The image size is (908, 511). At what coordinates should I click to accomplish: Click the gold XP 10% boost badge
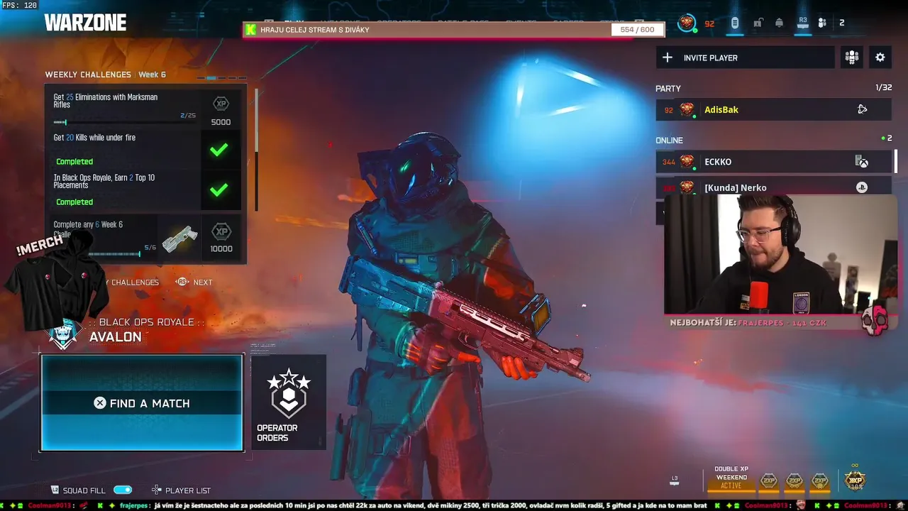tap(856, 479)
